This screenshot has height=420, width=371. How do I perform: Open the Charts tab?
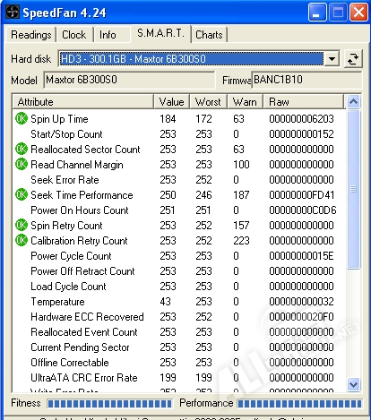pyautogui.click(x=209, y=35)
